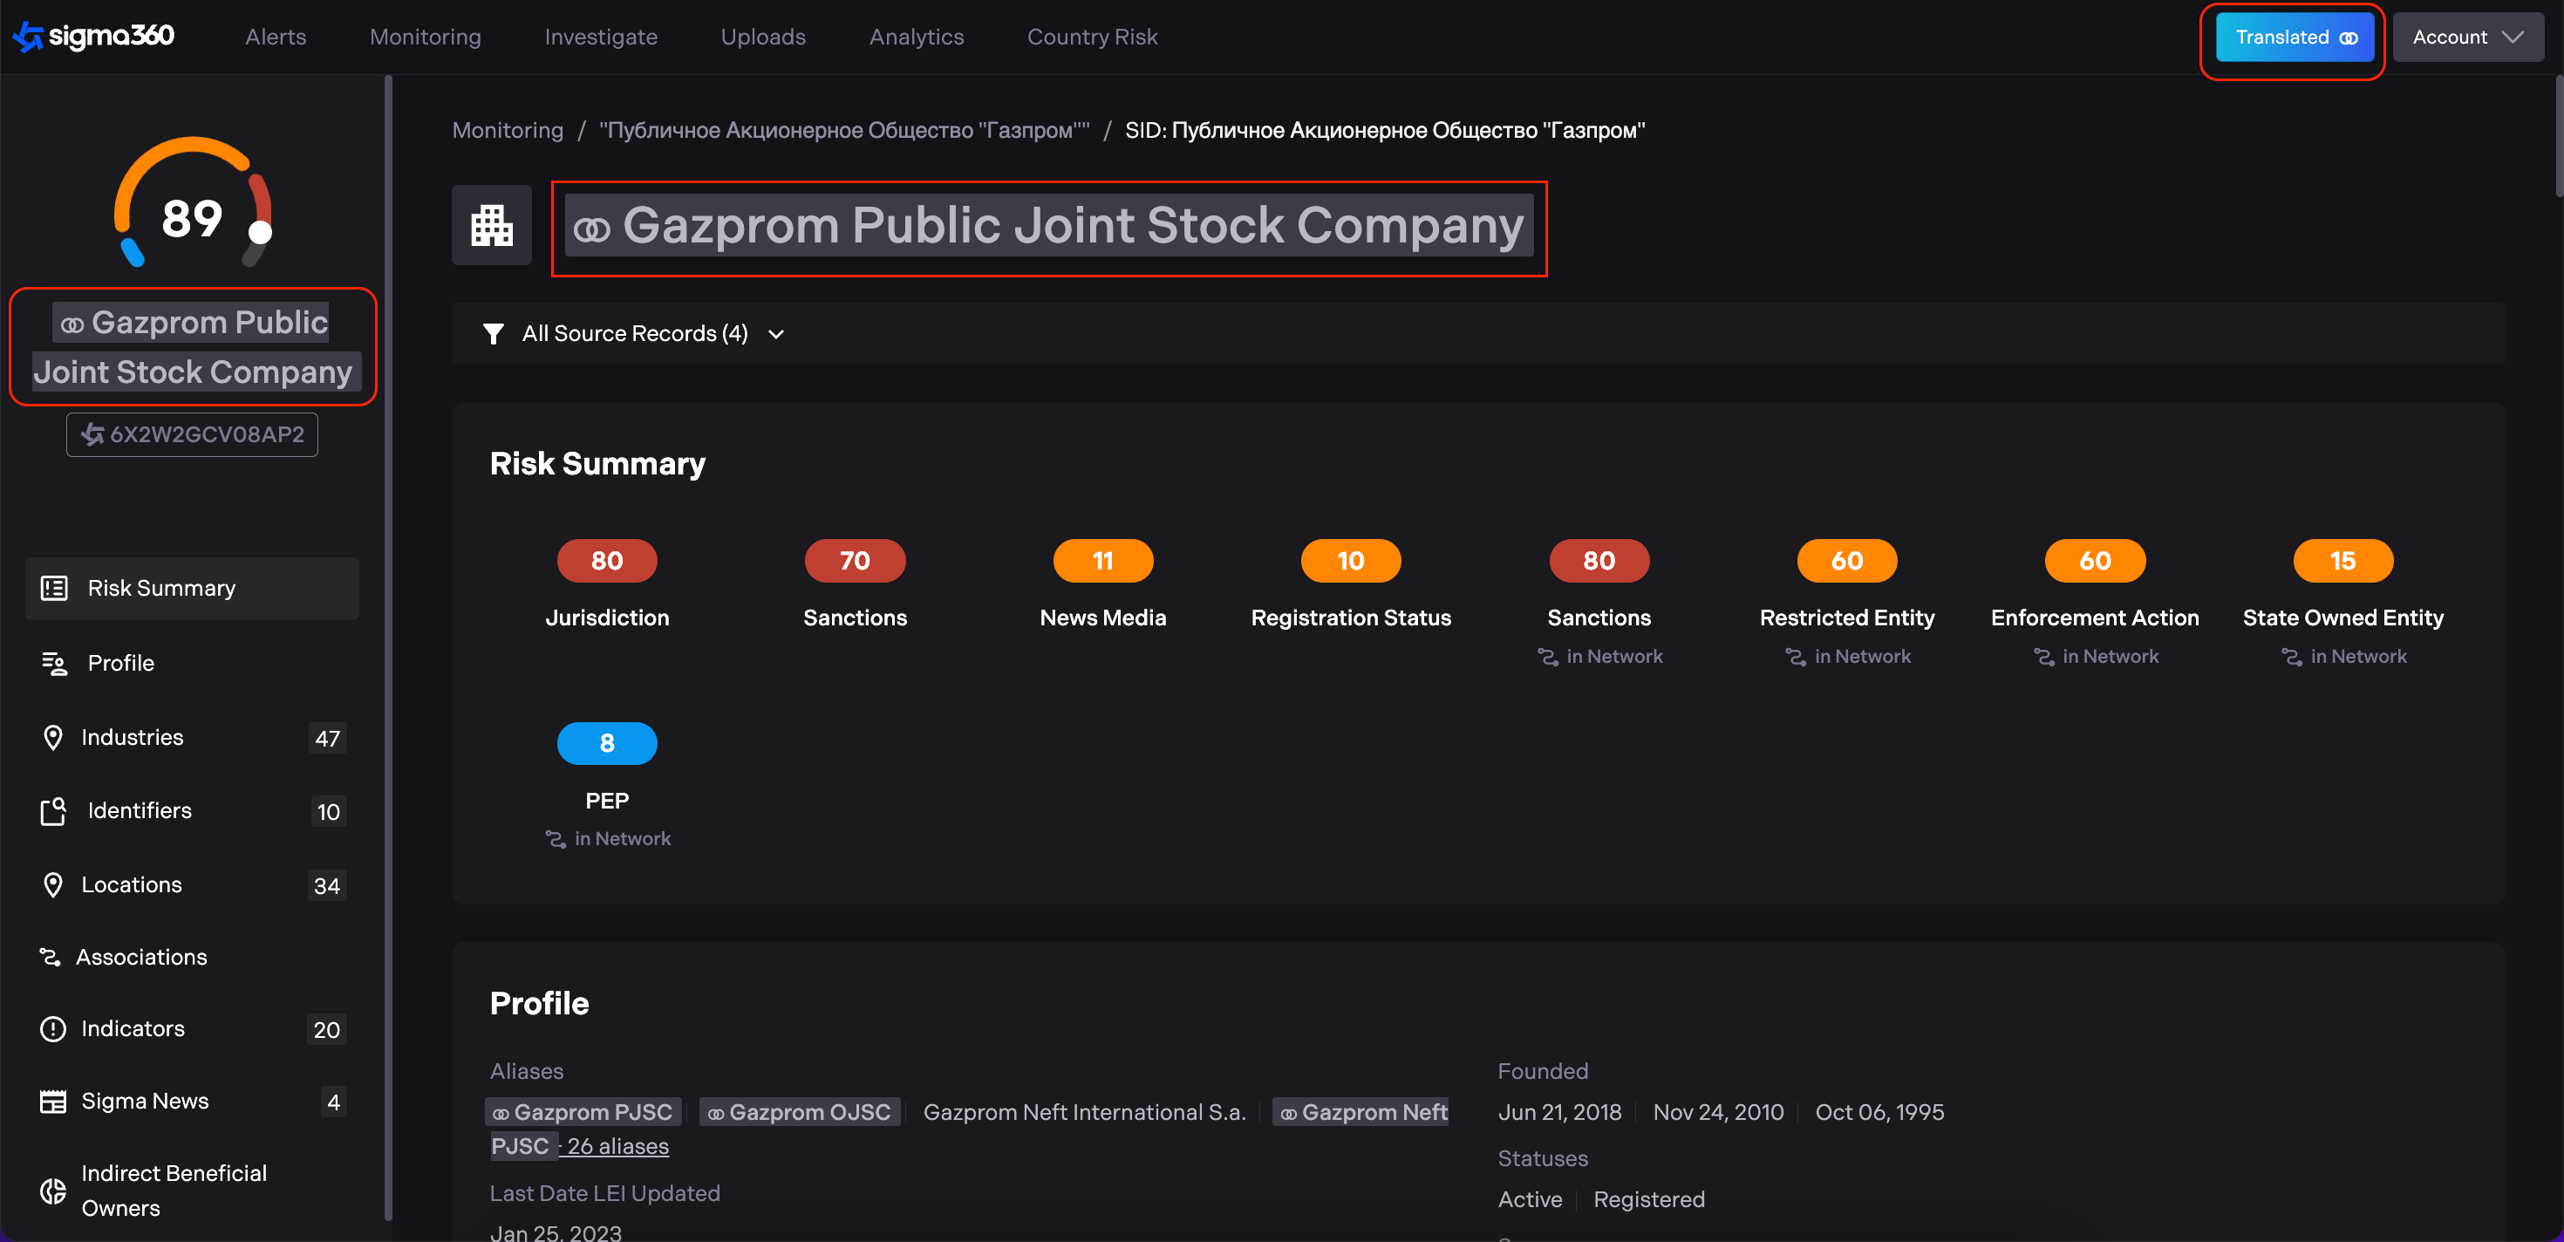
Task: Expand the 26 aliases link
Action: (x=617, y=1146)
